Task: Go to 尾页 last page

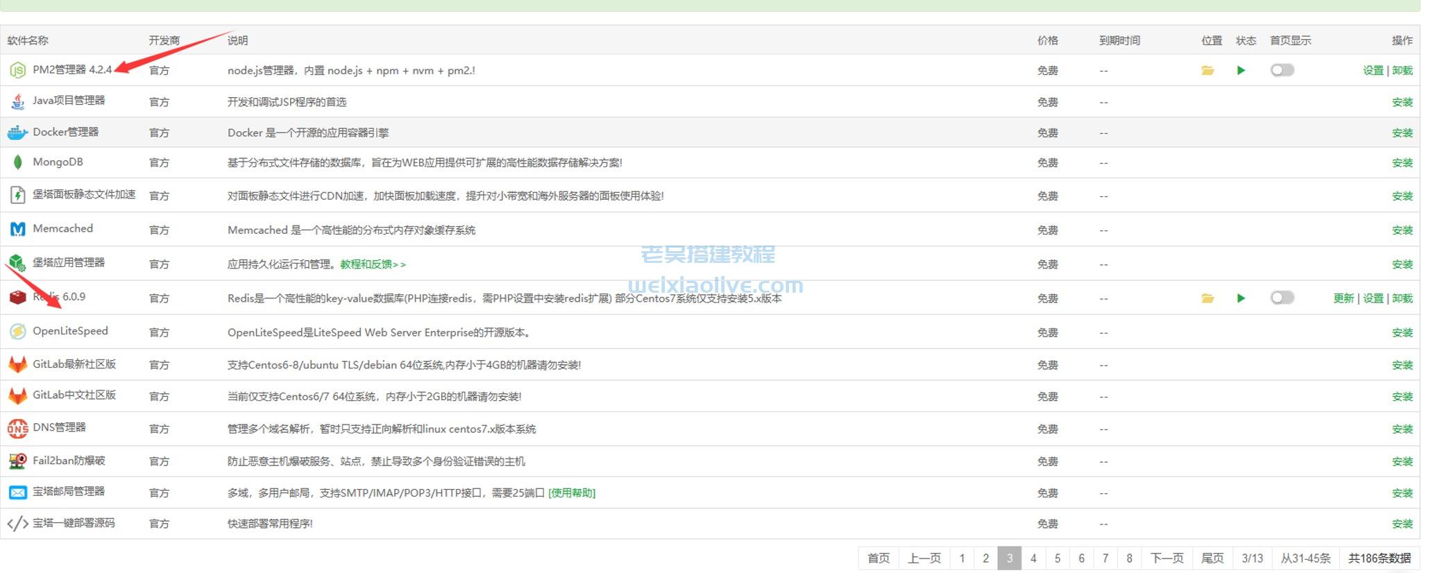Action: pyautogui.click(x=1212, y=558)
